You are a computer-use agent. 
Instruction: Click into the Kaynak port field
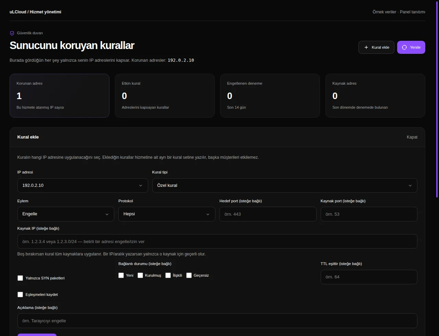click(369, 214)
